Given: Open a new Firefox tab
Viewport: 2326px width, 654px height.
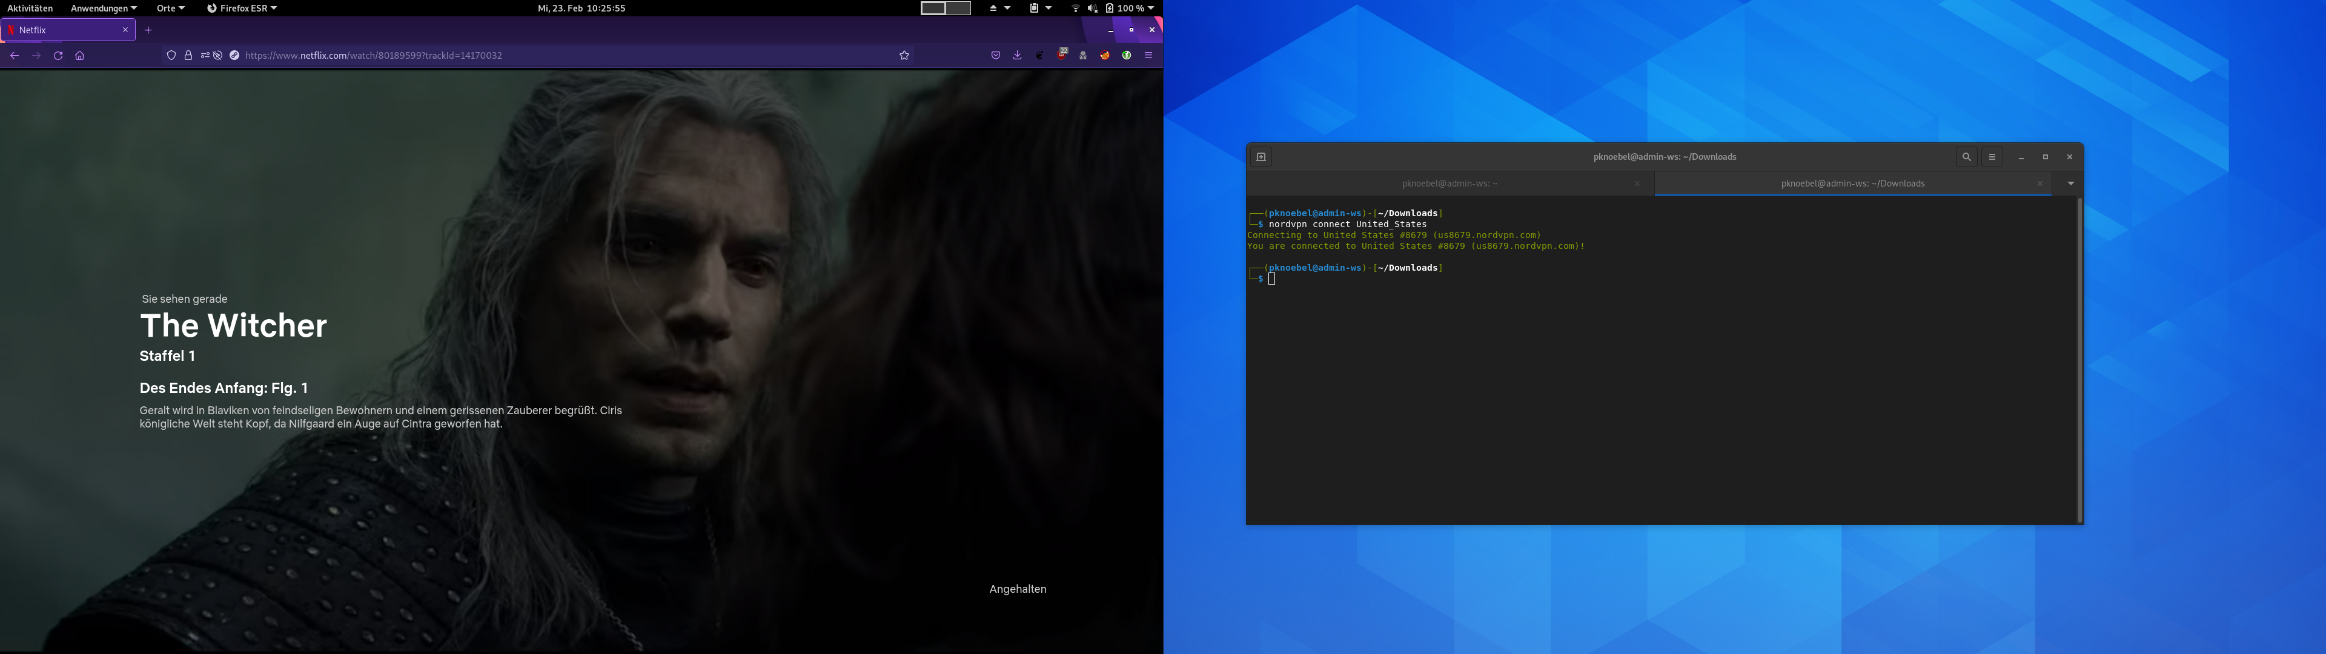Looking at the screenshot, I should pyautogui.click(x=148, y=30).
